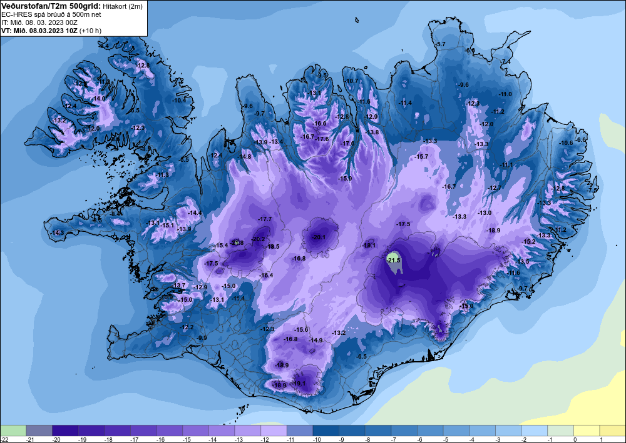Click the legend scale label 1
This screenshot has width=626, height=443.
tap(601, 439)
